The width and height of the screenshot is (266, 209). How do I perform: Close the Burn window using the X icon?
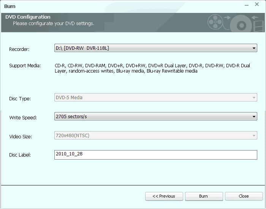point(257,5)
